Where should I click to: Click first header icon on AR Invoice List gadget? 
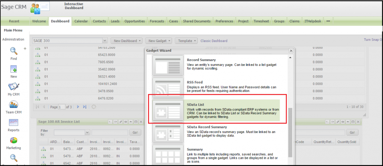click(110, 122)
